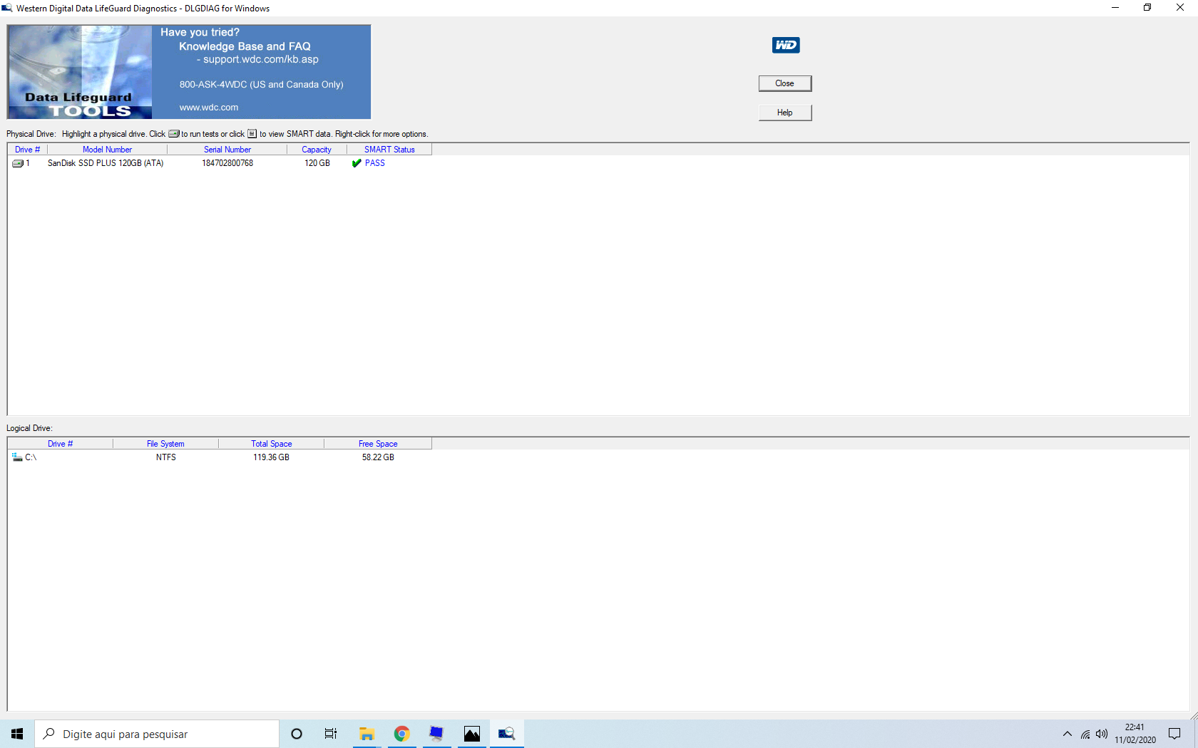Viewport: 1198px width, 748px height.
Task: Sort by Free Space column header
Action: [x=378, y=444]
